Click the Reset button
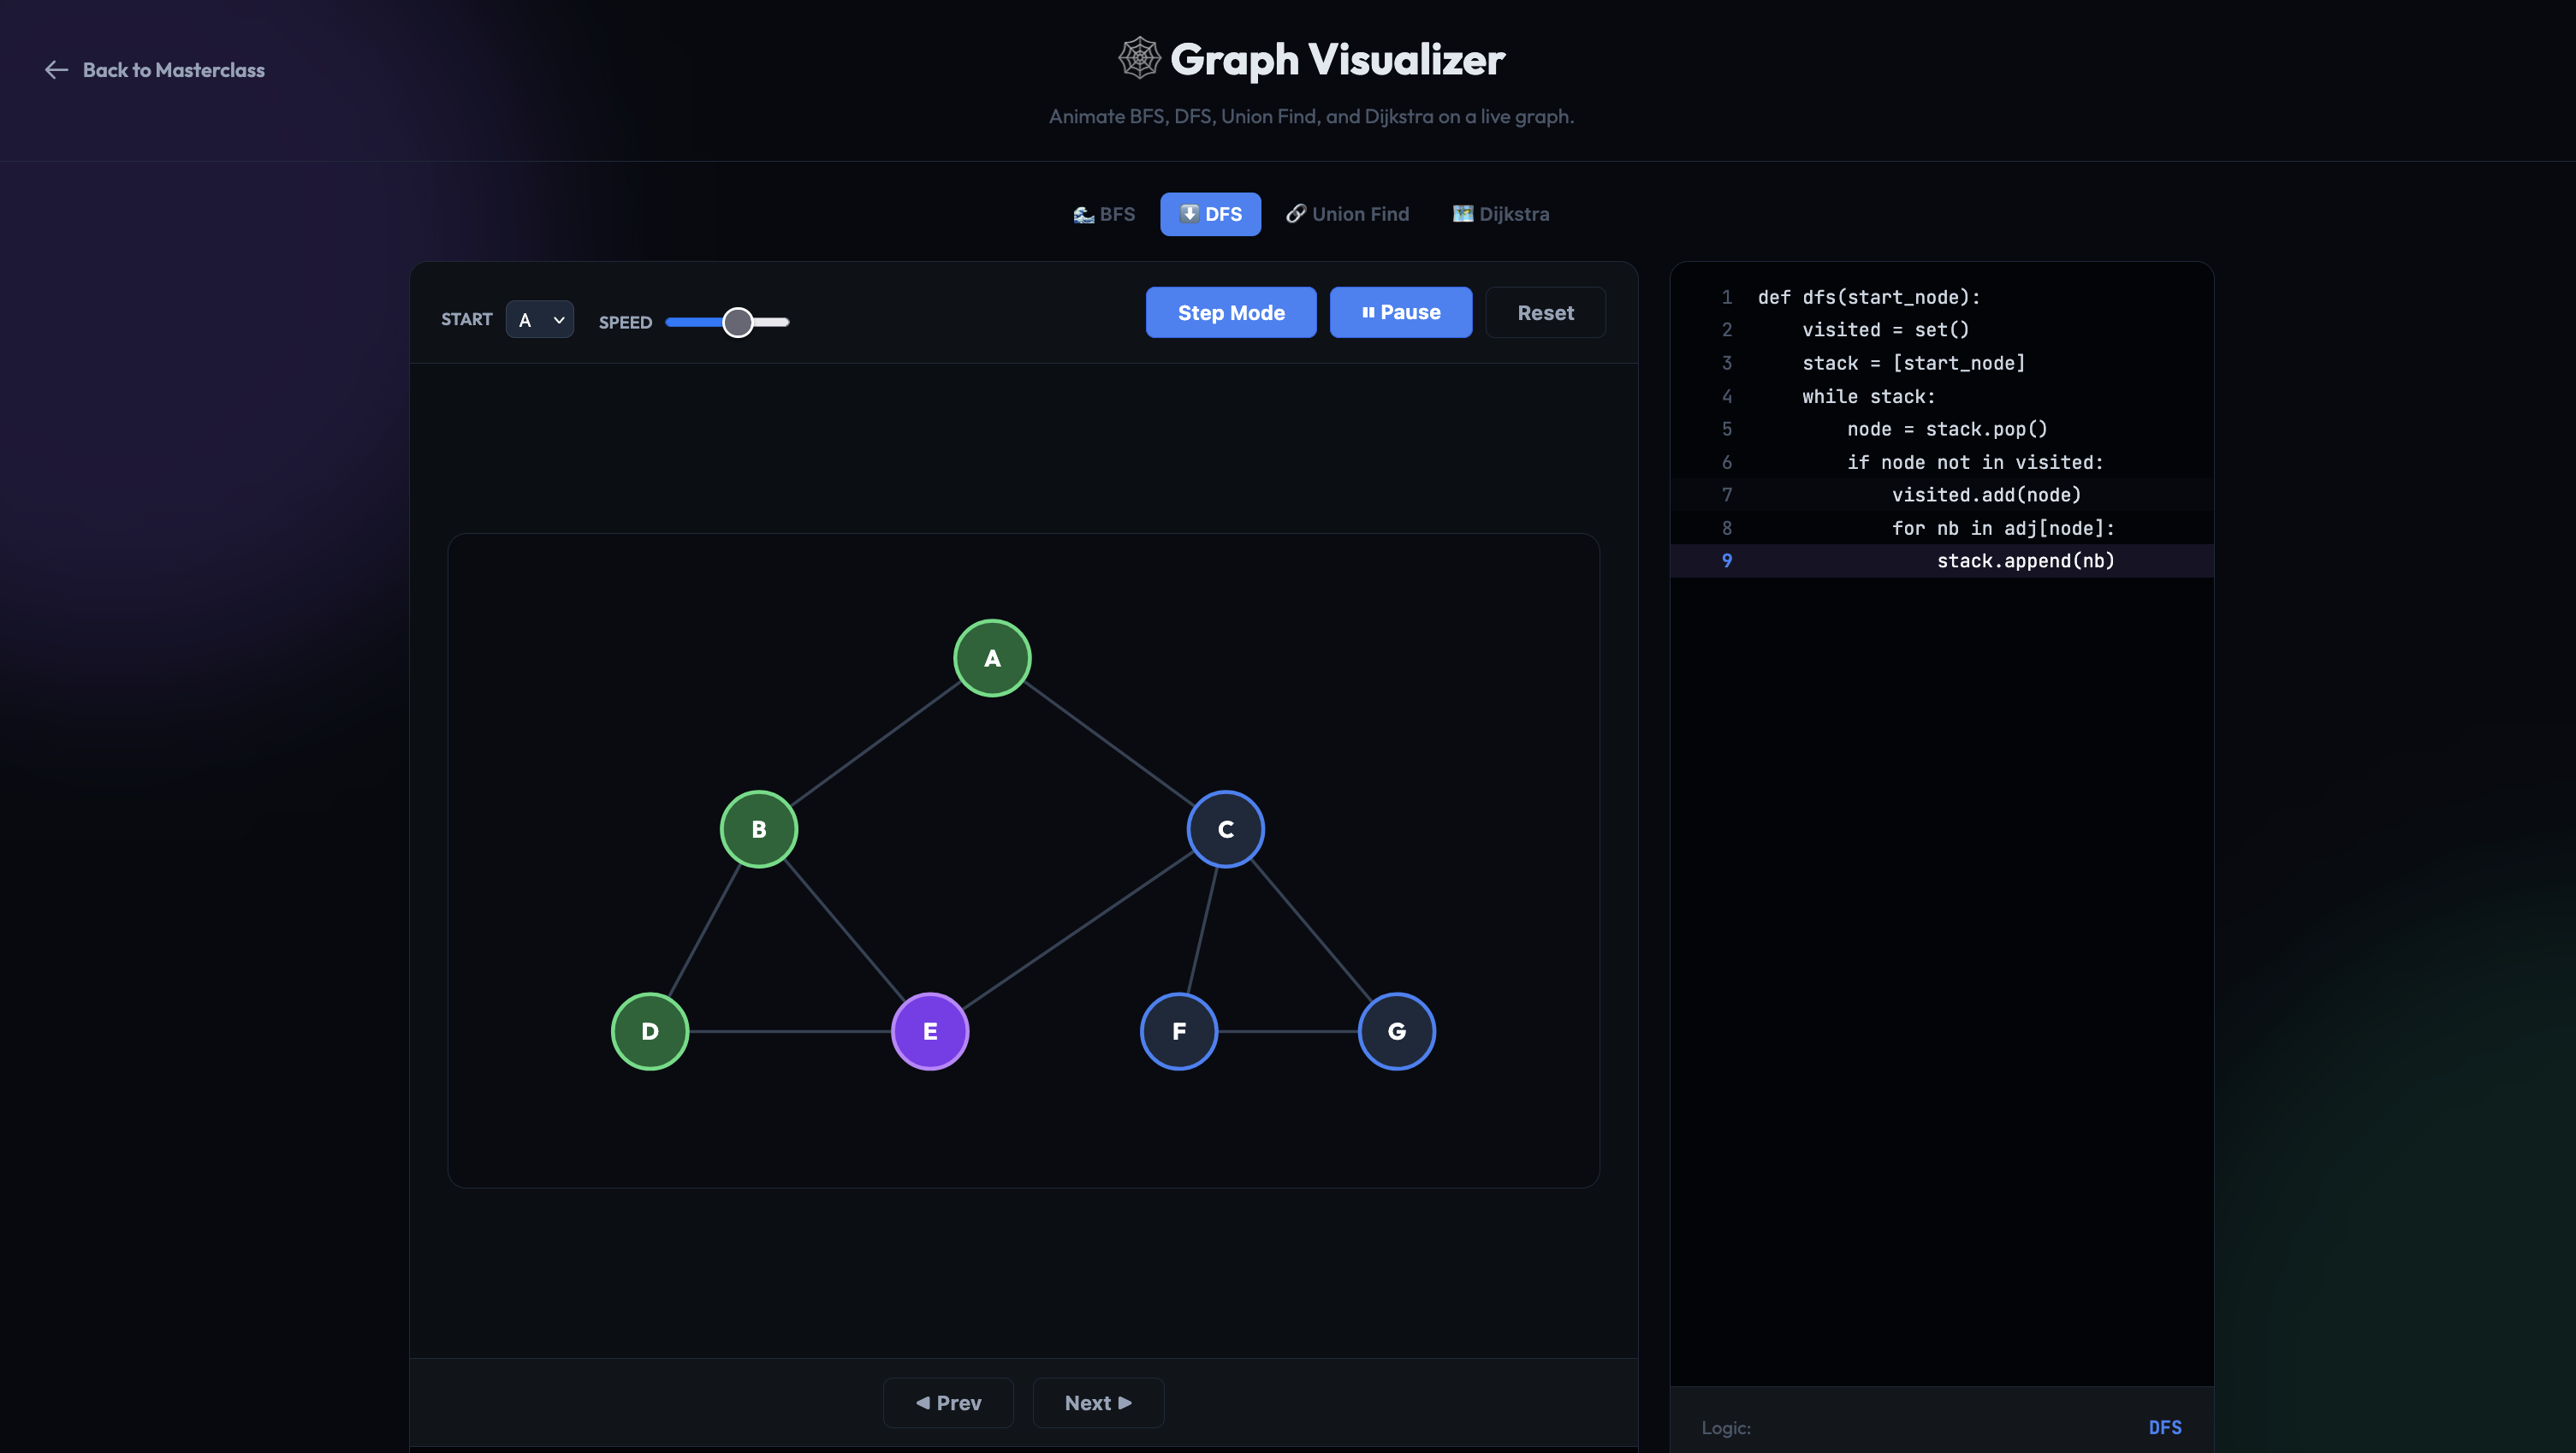2576x1453 pixels. pyautogui.click(x=1546, y=313)
